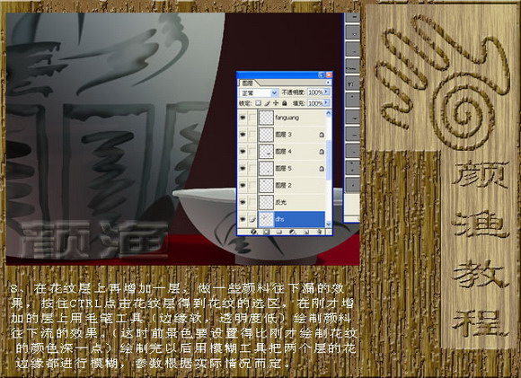
Task: Toggle link box for fanguang layer
Action: click(252, 118)
